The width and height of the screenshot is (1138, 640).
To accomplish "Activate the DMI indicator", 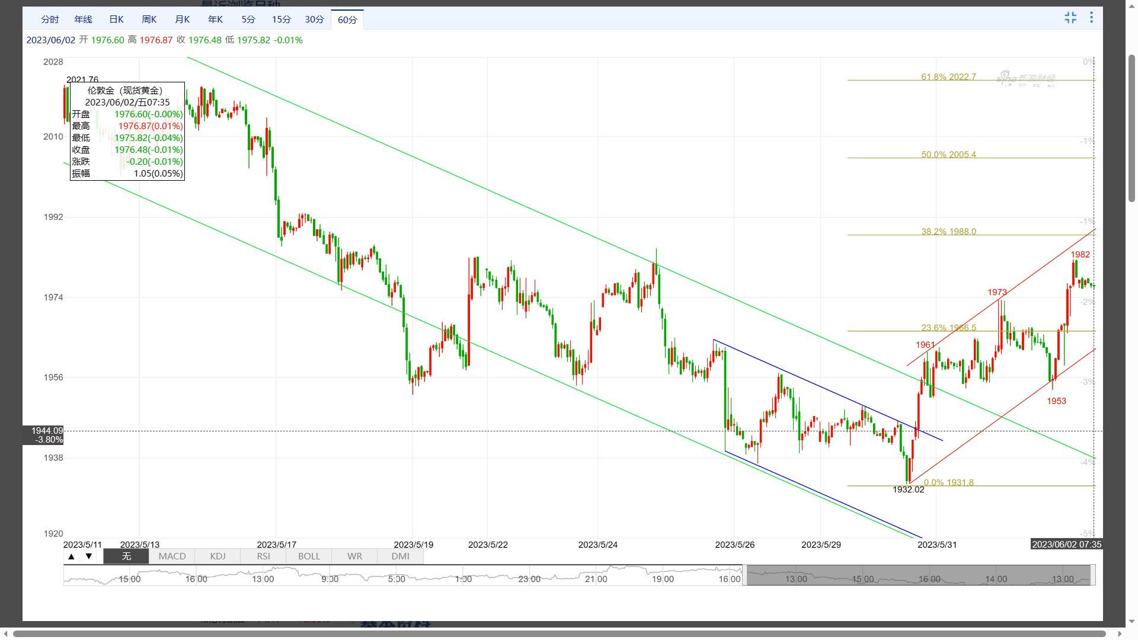I will pos(400,556).
